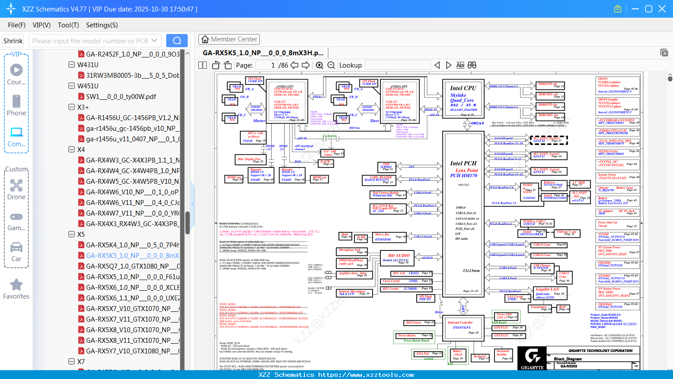673x379 pixels.
Task: Go to next page arrow
Action: coord(306,65)
